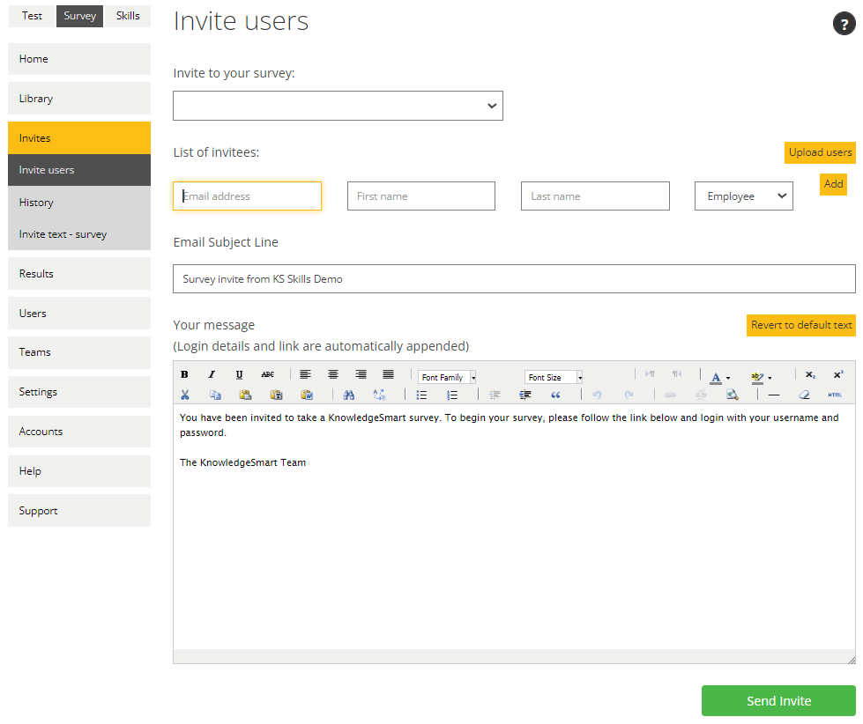
Task: Open the Employee role dropdown
Action: (744, 196)
